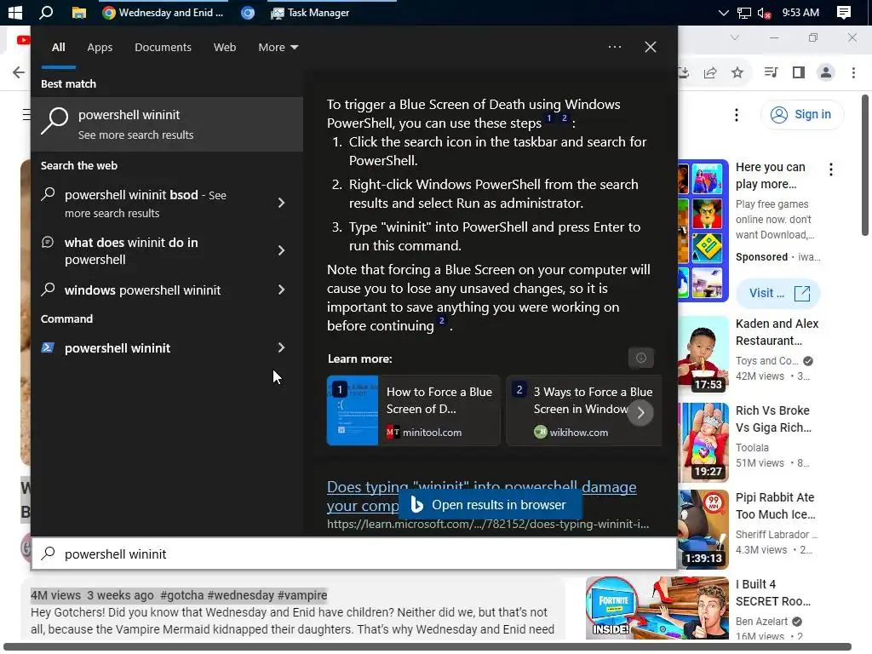Image resolution: width=872 pixels, height=654 pixels.
Task: Open citation 1 superscript in the answer
Action: [x=549, y=118]
